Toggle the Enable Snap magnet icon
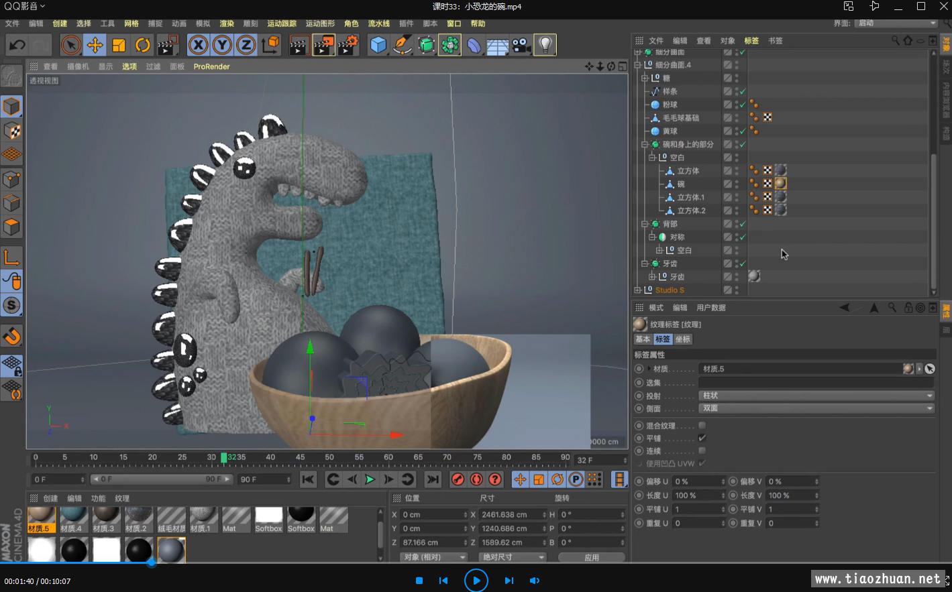 click(11, 336)
